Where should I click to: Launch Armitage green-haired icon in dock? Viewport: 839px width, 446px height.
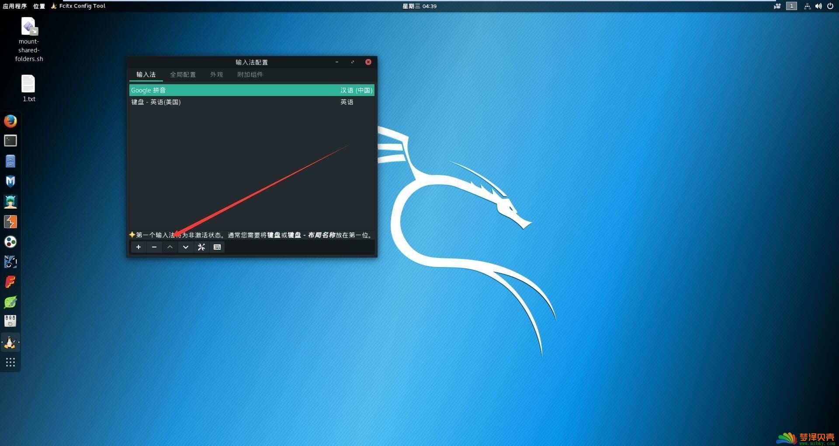[10, 202]
